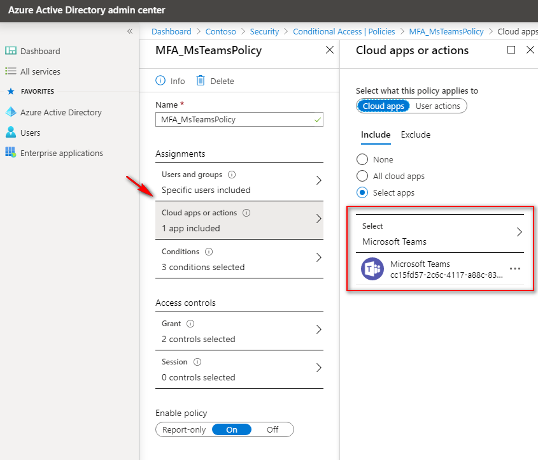Switch to the Exclude tab
The height and width of the screenshot is (460, 538).
pyautogui.click(x=416, y=135)
